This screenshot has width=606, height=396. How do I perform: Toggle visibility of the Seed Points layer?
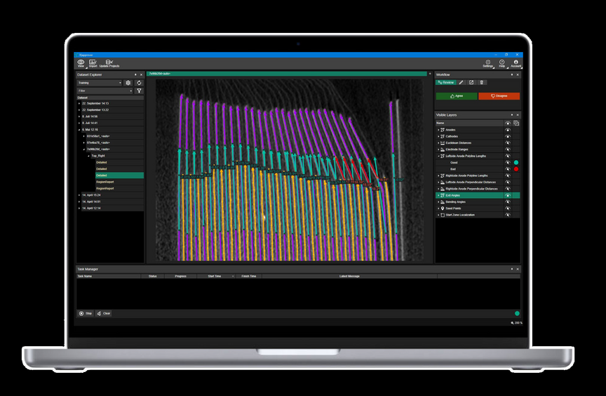507,209
